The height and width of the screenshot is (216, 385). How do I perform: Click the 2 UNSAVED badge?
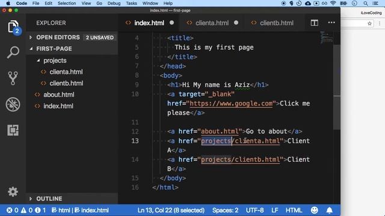(x=100, y=37)
